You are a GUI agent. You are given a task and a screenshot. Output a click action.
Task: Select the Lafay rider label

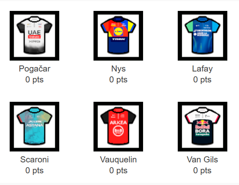[202, 69]
